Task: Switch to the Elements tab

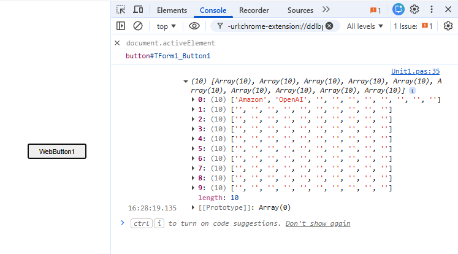Action: (172, 10)
